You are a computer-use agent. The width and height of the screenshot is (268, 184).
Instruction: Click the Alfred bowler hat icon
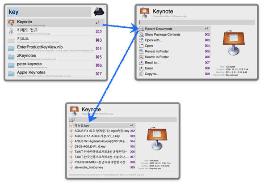pos(99,11)
